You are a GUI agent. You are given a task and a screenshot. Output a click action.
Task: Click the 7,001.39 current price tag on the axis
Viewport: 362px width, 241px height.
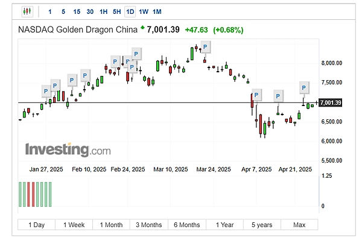click(x=331, y=102)
